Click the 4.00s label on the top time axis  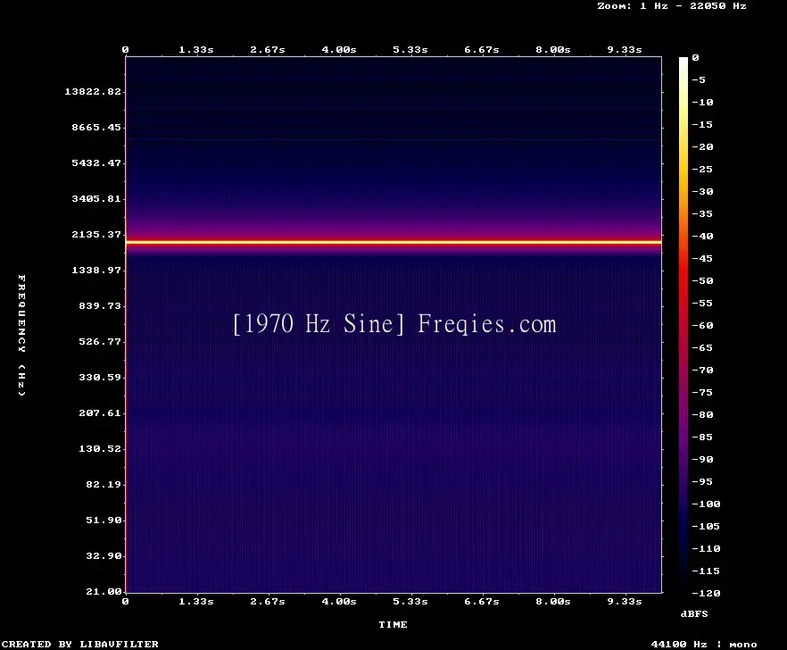click(339, 49)
